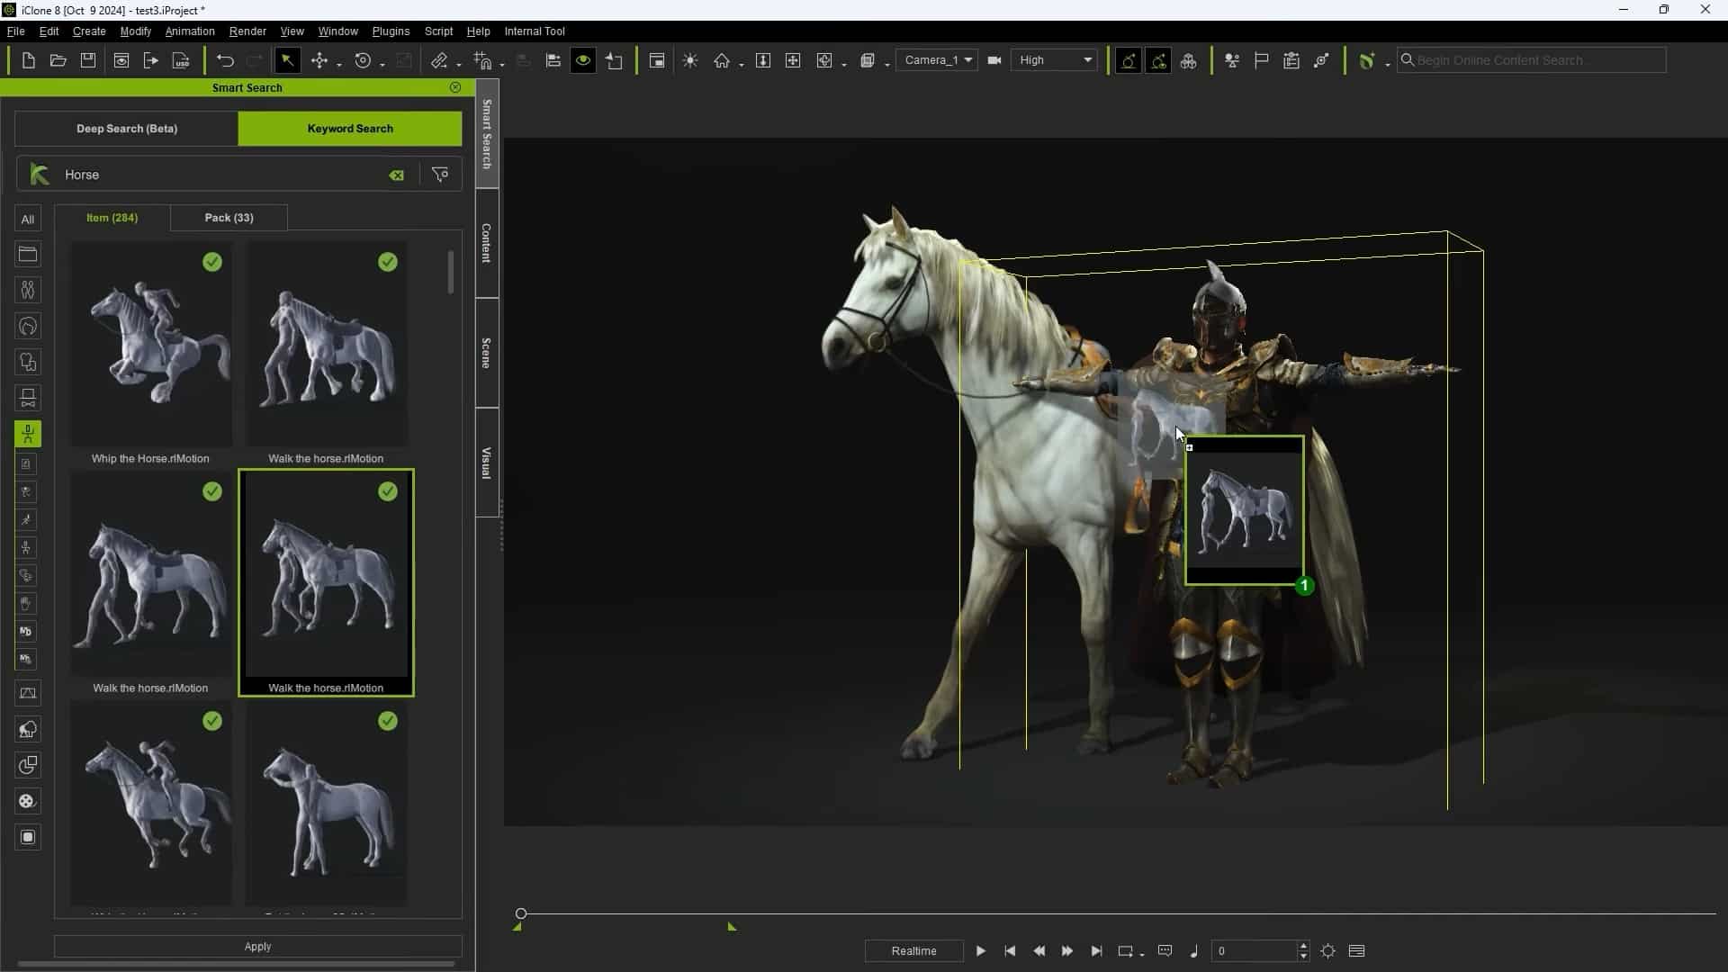This screenshot has height=972, width=1728.
Task: Switch to the Keyword Search tab
Action: tap(350, 129)
